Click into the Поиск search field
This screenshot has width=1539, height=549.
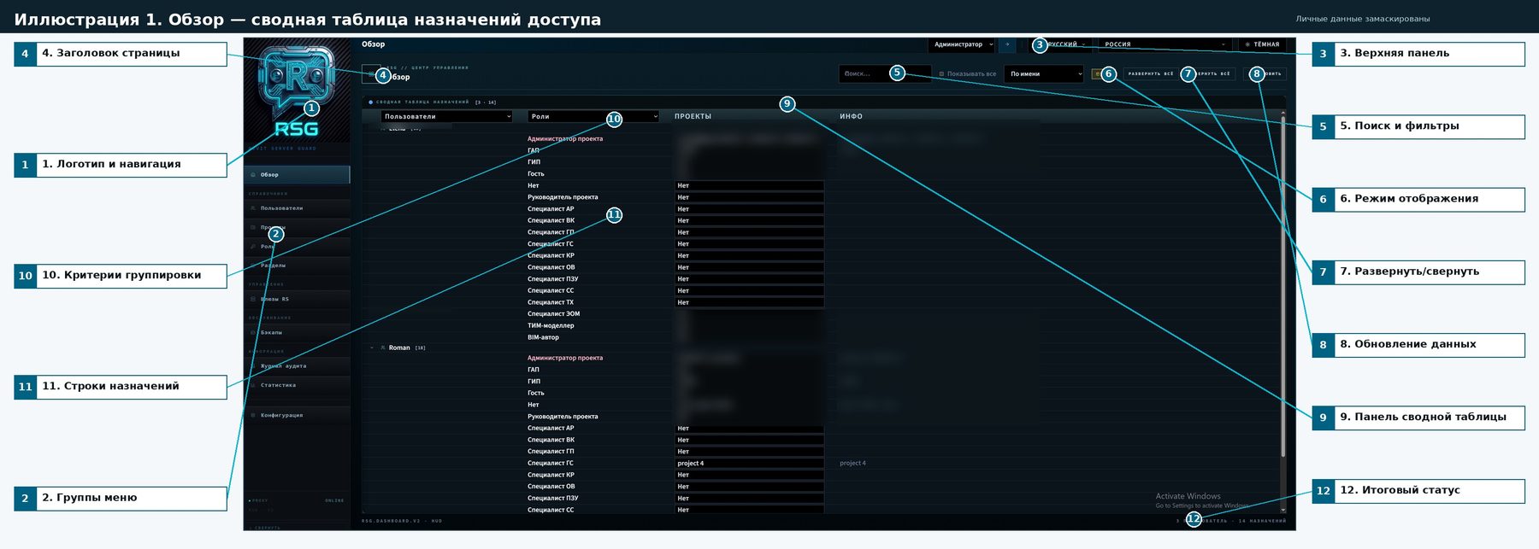pyautogui.click(x=885, y=74)
